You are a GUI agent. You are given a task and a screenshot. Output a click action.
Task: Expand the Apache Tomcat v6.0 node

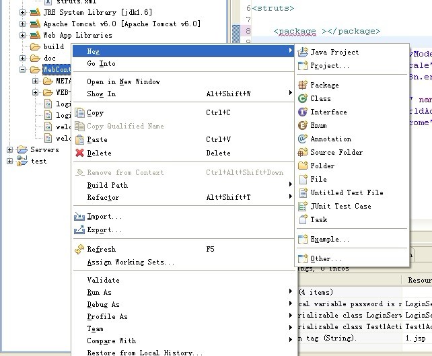(23, 24)
